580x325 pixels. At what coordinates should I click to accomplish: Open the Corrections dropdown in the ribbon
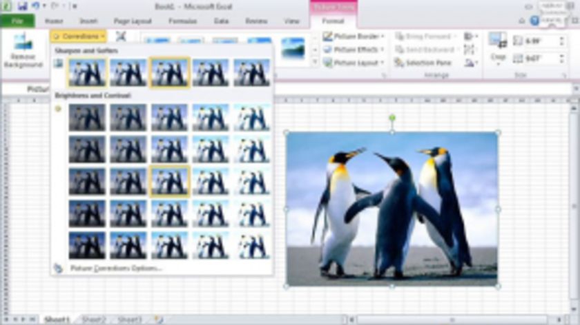pos(79,36)
